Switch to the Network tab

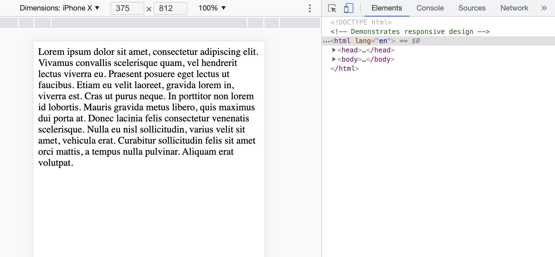click(514, 8)
